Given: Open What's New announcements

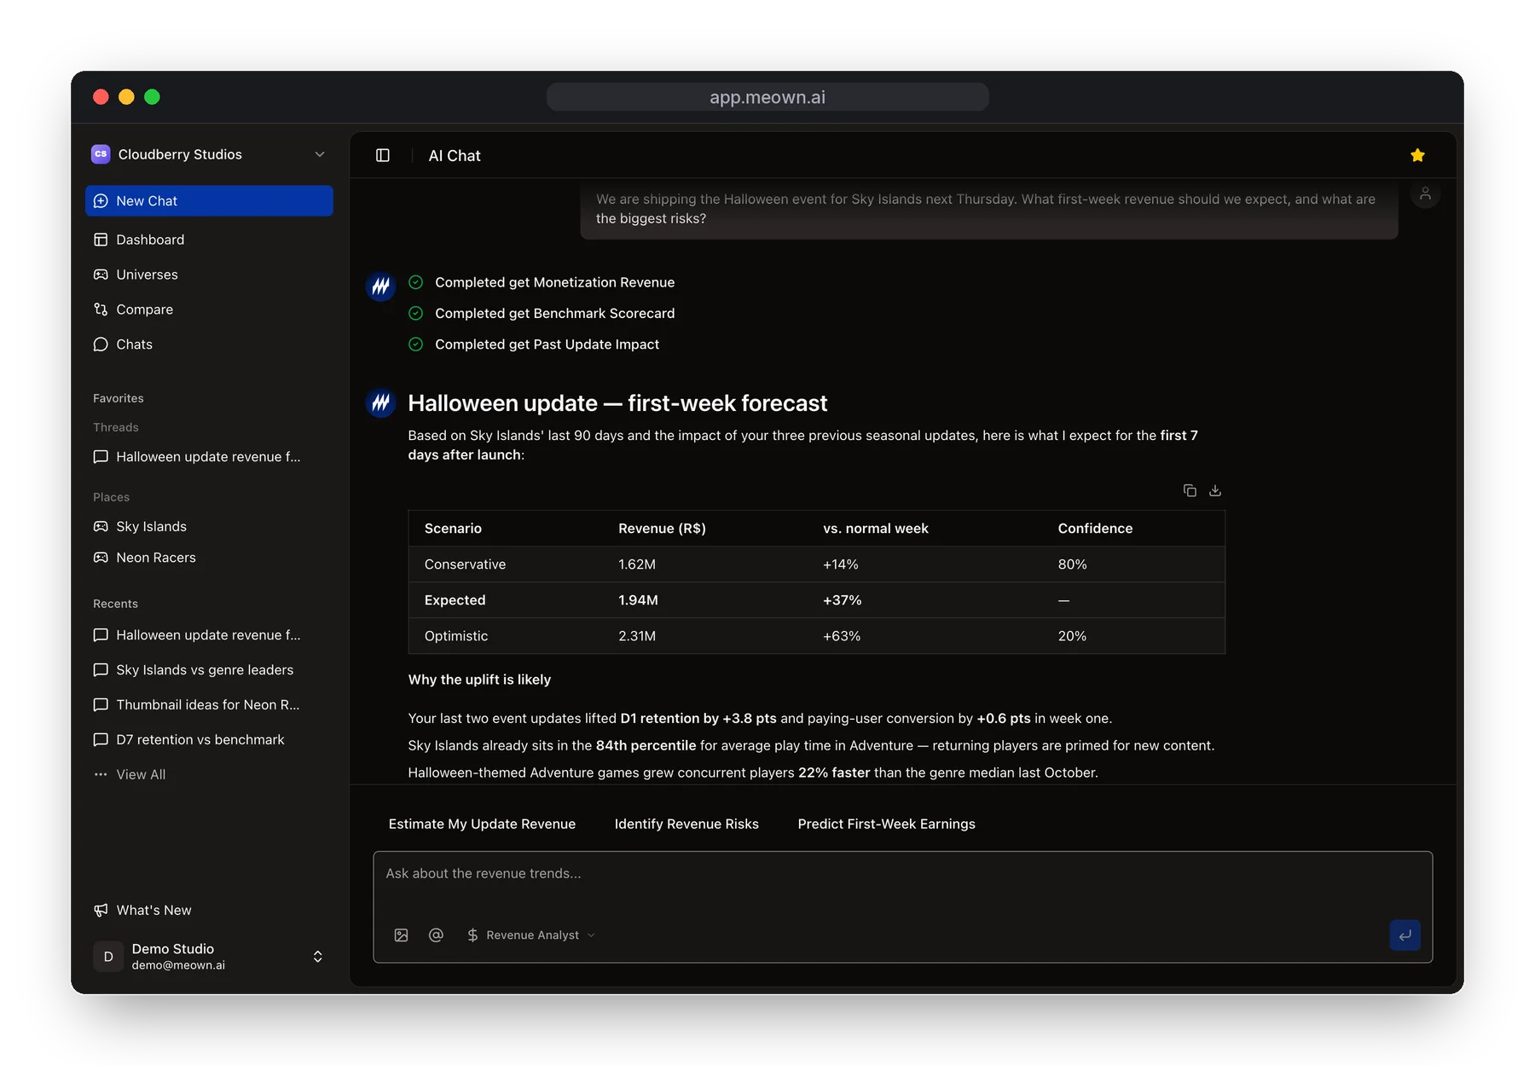Looking at the screenshot, I should pyautogui.click(x=209, y=911).
